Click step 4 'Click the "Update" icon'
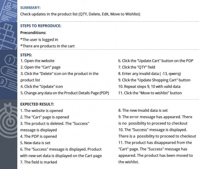 (42, 87)
